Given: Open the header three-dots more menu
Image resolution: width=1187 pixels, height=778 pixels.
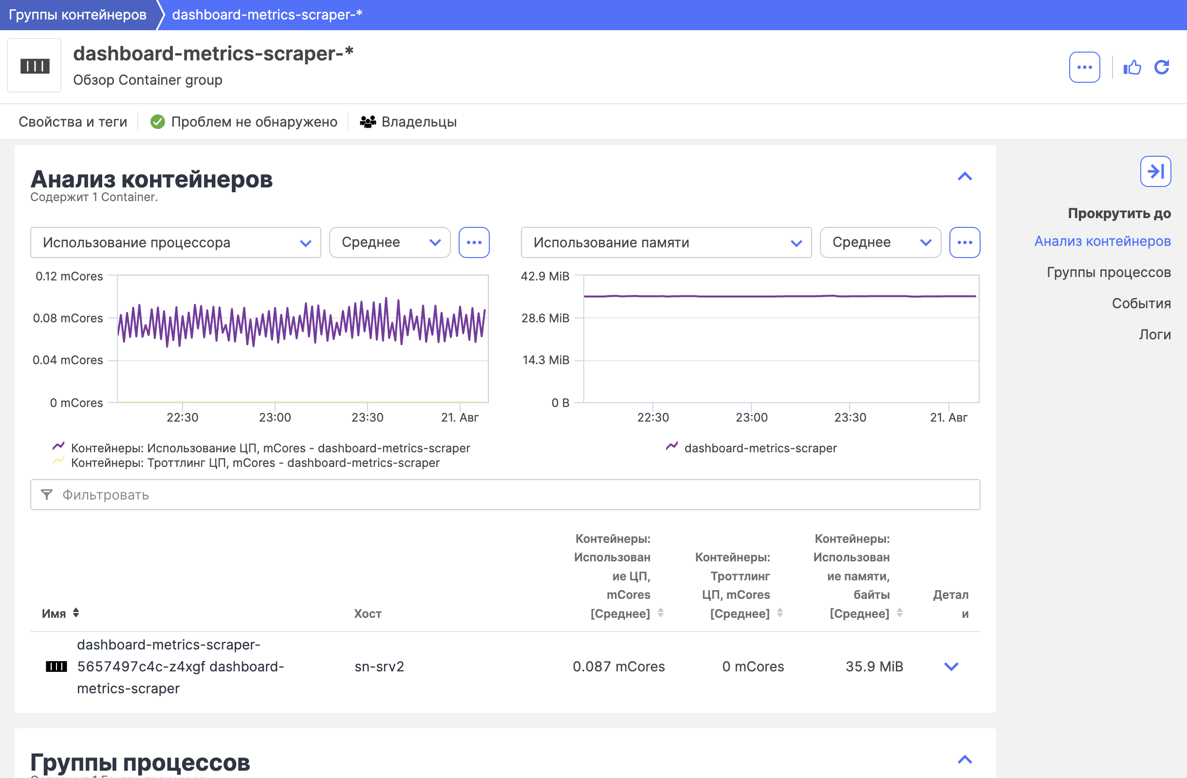Looking at the screenshot, I should coord(1084,67).
